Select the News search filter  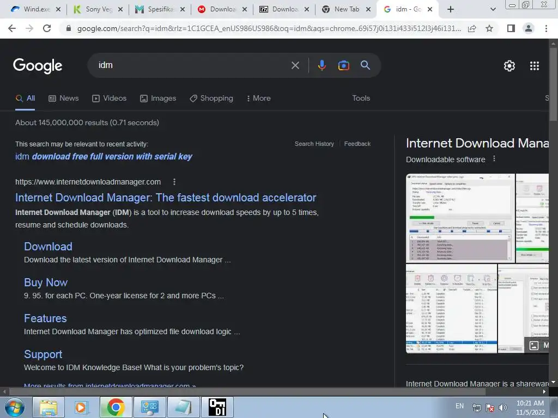coord(64,99)
